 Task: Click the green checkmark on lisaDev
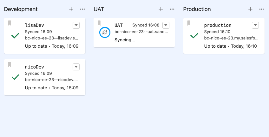coord(15,36)
